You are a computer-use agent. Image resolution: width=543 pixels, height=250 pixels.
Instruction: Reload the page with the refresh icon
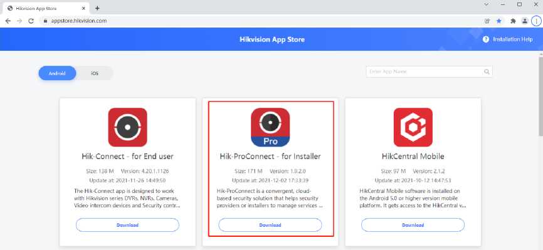(31, 21)
